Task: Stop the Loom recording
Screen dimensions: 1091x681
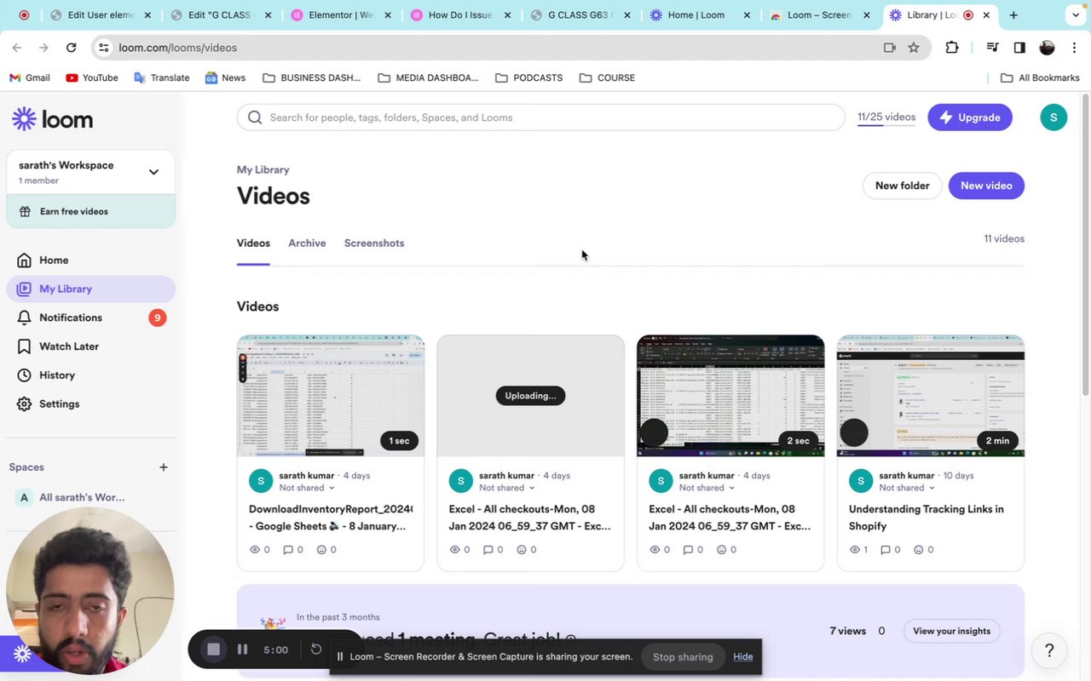Action: click(x=214, y=650)
